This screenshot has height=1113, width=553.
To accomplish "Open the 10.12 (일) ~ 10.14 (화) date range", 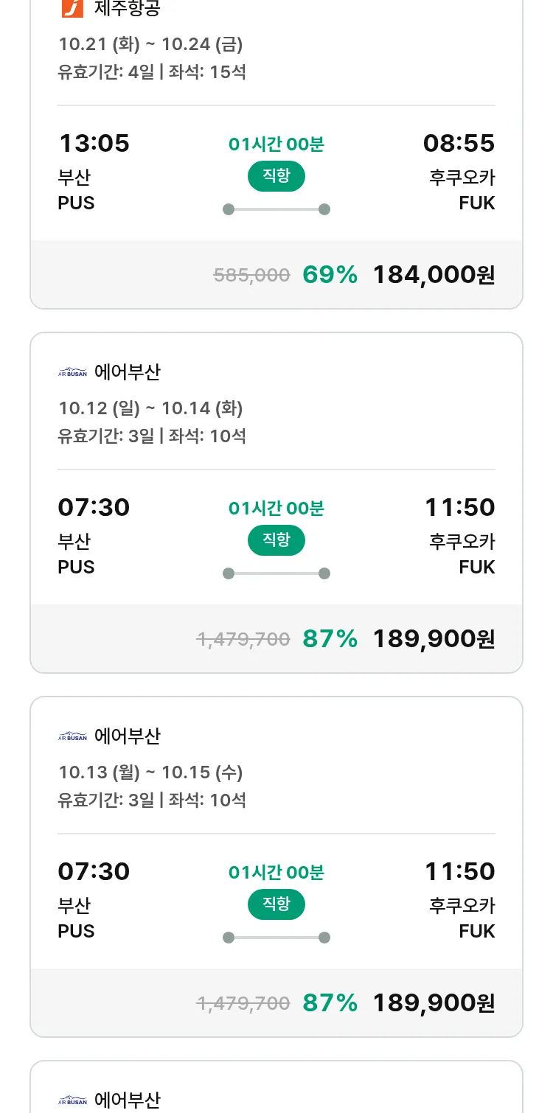I will pos(150,408).
